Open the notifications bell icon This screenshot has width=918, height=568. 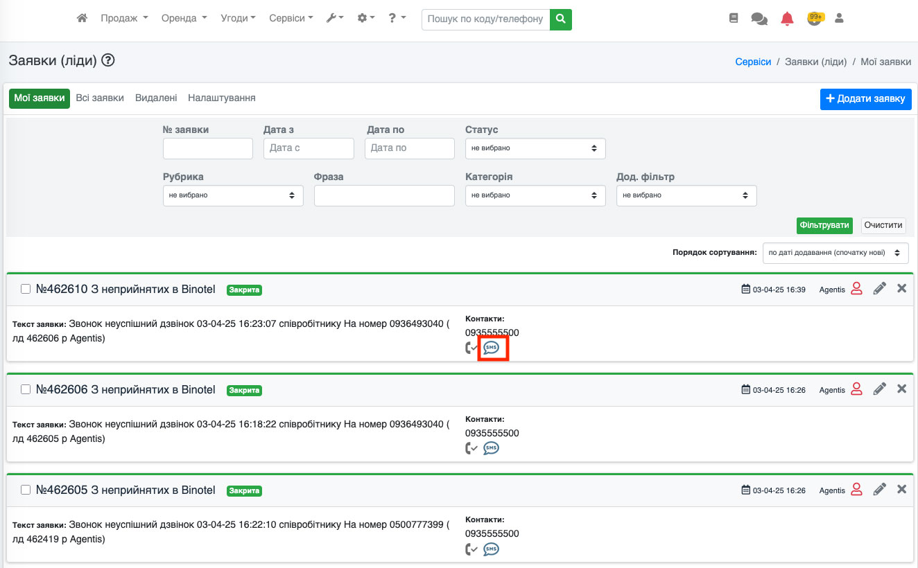787,19
